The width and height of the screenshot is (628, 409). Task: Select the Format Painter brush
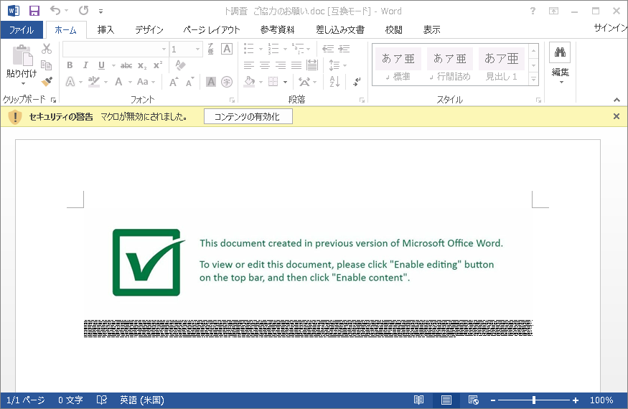pyautogui.click(x=47, y=82)
